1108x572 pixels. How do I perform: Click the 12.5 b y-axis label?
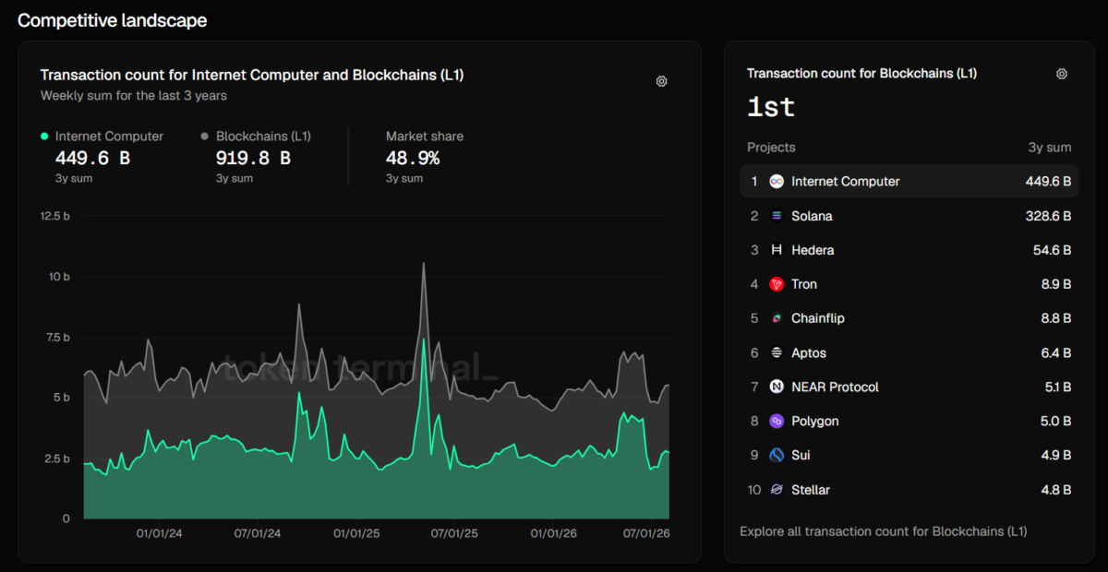pos(55,216)
